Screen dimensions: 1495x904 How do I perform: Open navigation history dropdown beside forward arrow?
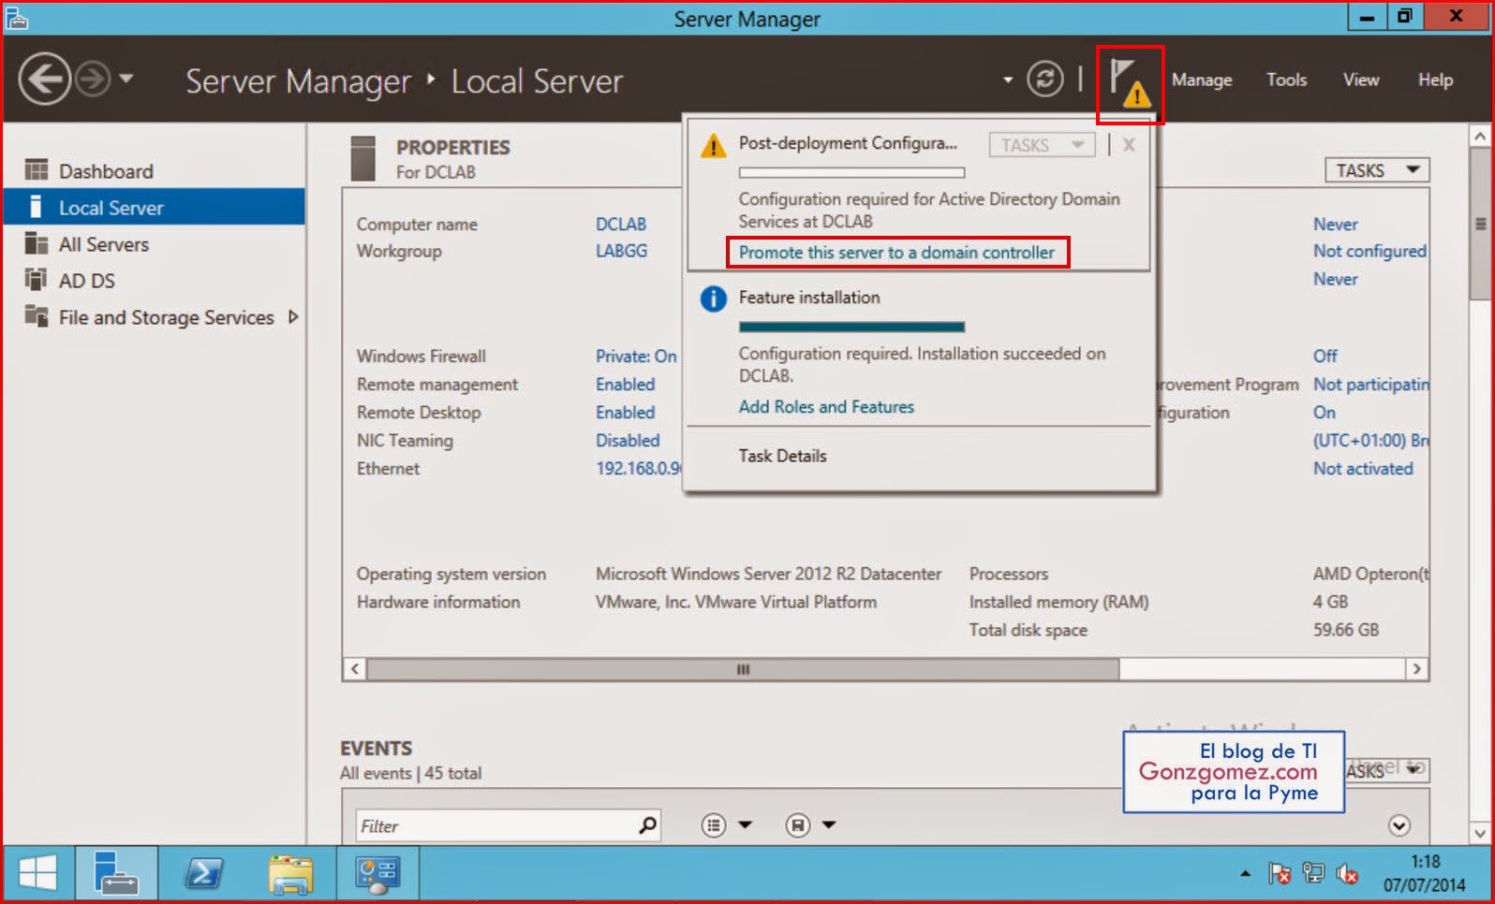[126, 79]
